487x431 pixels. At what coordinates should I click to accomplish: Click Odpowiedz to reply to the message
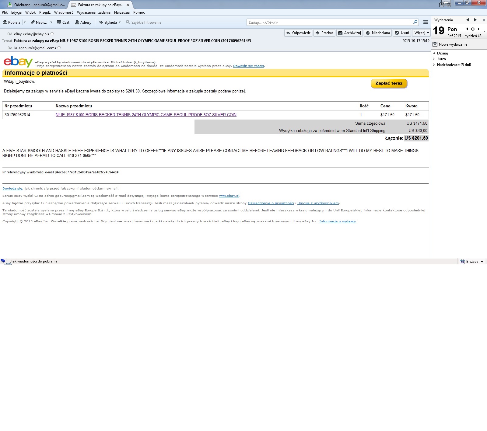(x=298, y=33)
